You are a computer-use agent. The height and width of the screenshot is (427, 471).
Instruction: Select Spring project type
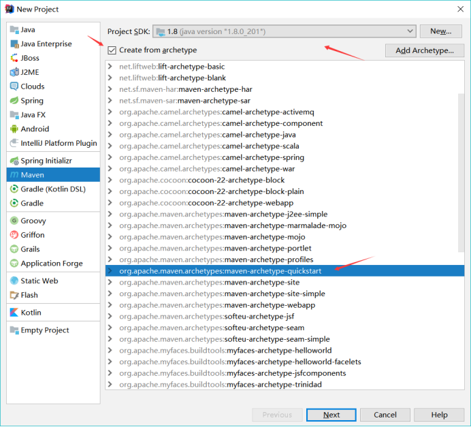(53, 100)
